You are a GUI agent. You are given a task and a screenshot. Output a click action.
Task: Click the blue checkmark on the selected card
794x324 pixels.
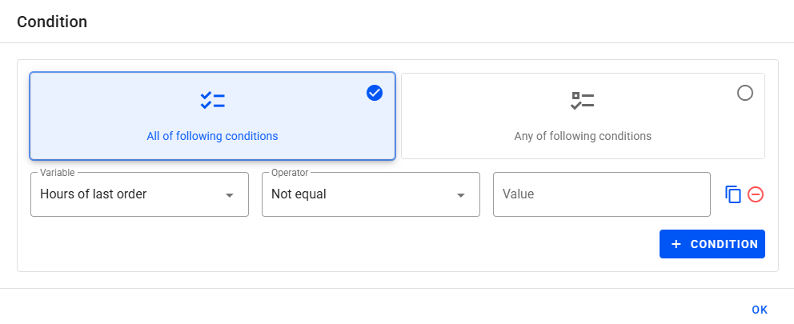tap(375, 93)
